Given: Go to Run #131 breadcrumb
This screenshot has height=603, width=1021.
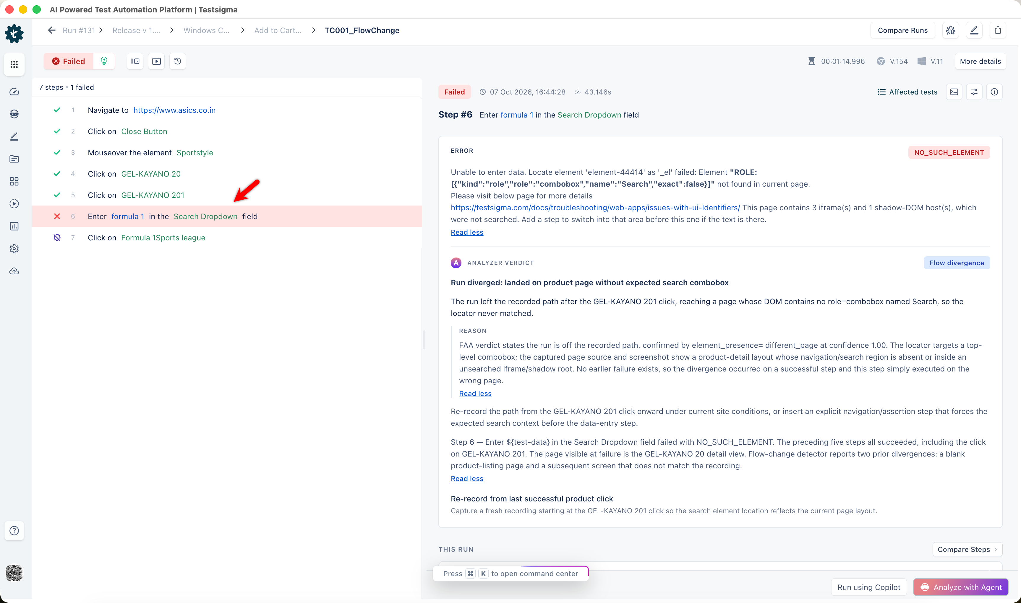Looking at the screenshot, I should pos(79,30).
